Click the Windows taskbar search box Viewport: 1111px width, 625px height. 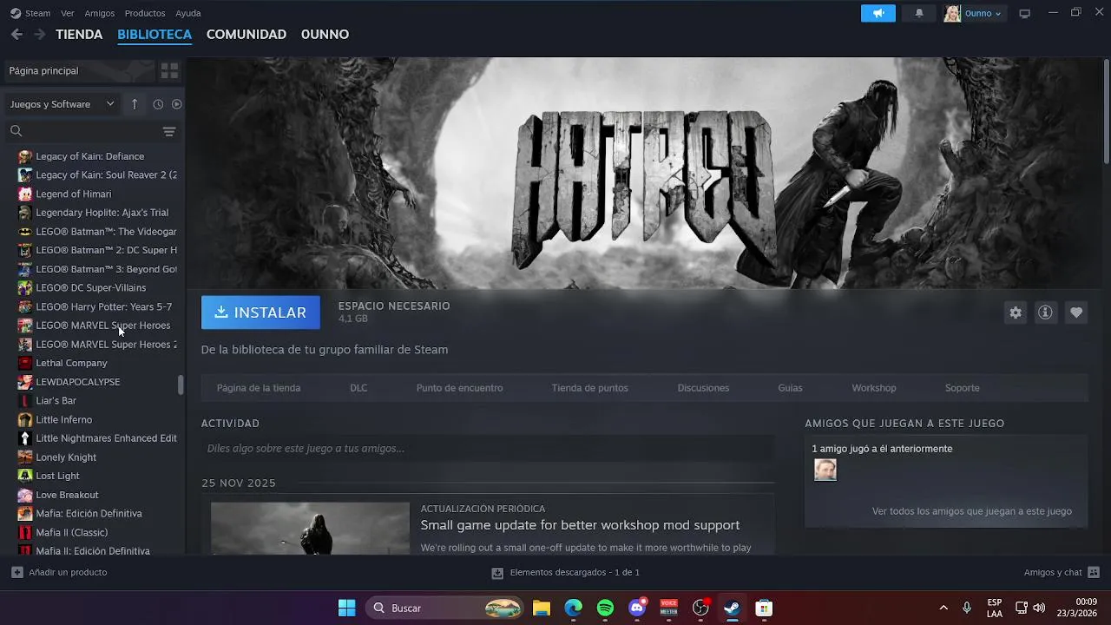[444, 608]
